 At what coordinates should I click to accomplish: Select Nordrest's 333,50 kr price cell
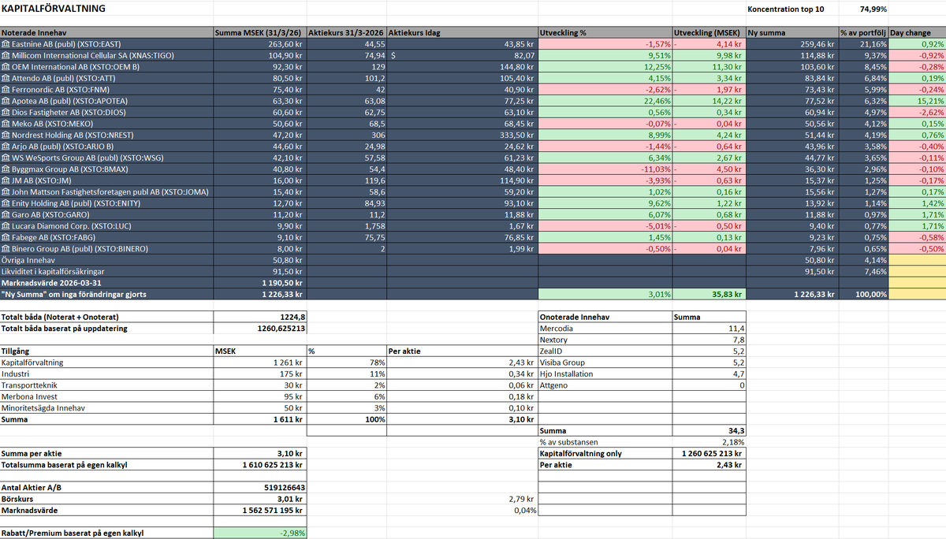462,136
